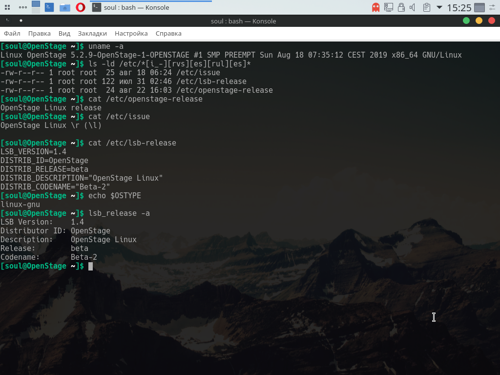
Task: Open the panel settings sliders icon
Action: pos(492,7)
